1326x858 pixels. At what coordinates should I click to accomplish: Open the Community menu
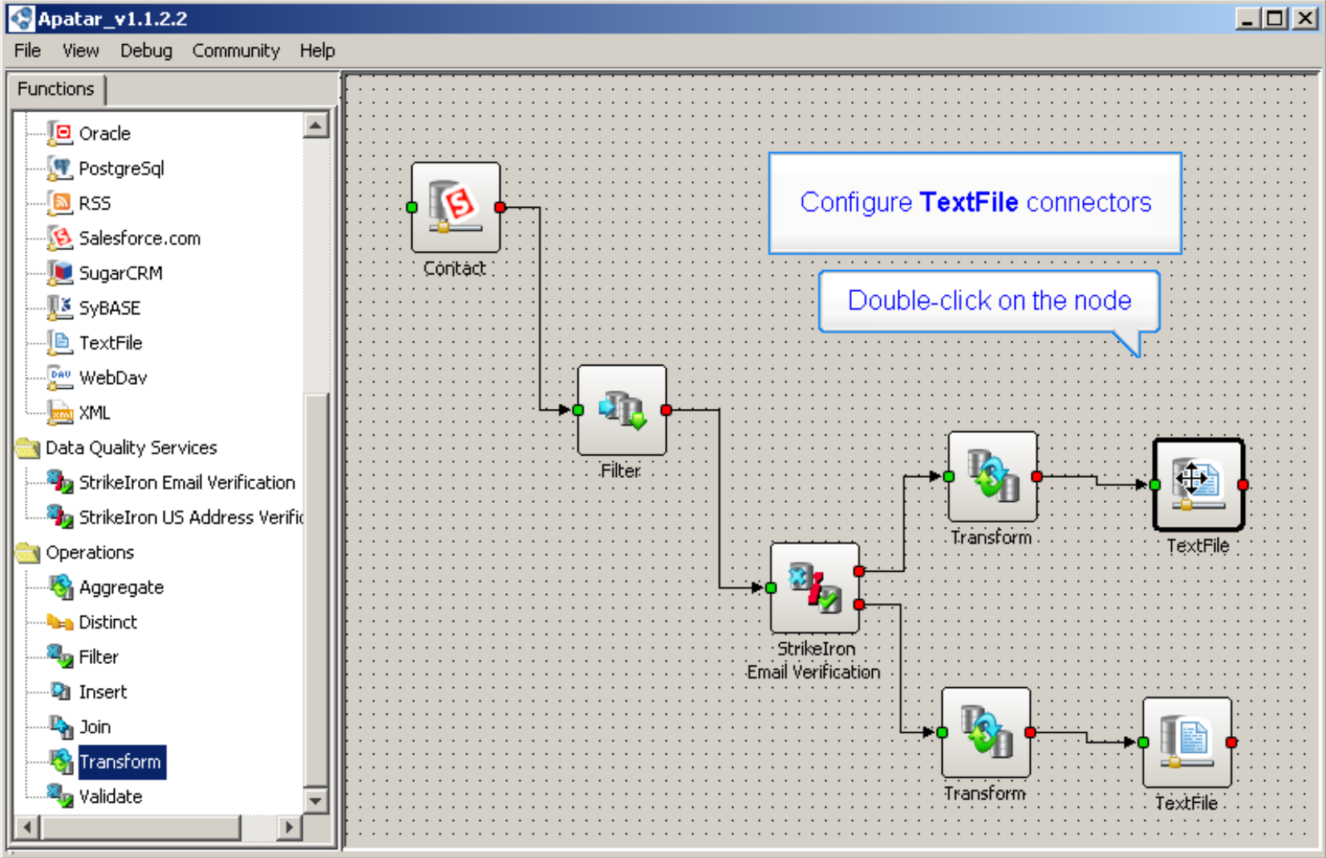pyautogui.click(x=236, y=51)
